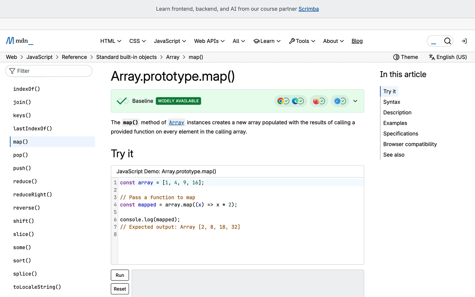Go to the Blog page
Screen dimensions: 475x297
(357, 41)
